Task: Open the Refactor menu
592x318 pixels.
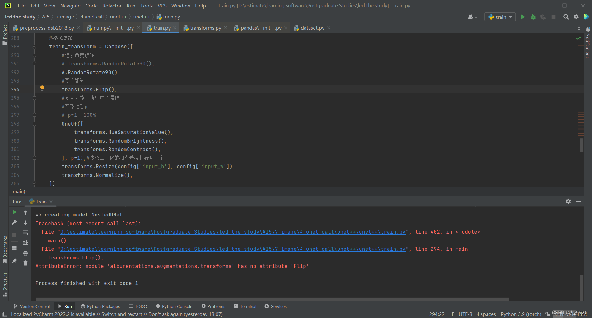Action: [111, 6]
